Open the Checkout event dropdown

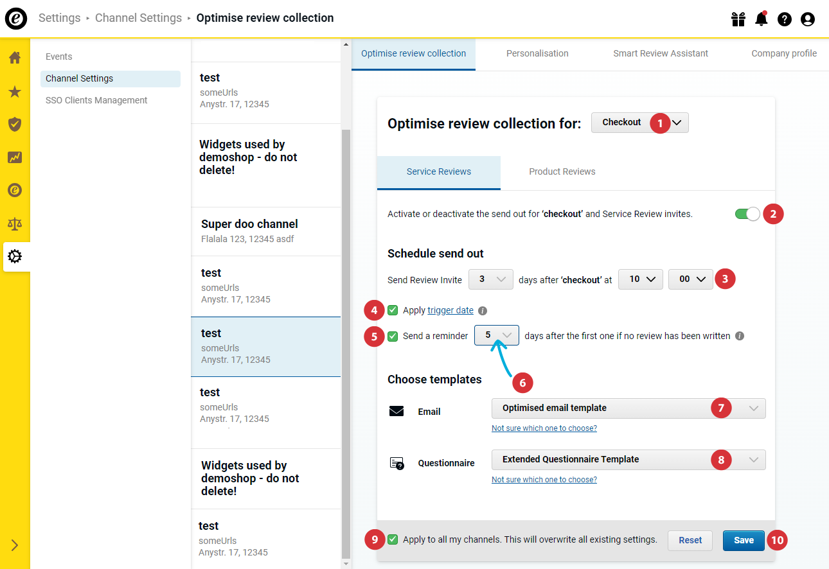640,123
